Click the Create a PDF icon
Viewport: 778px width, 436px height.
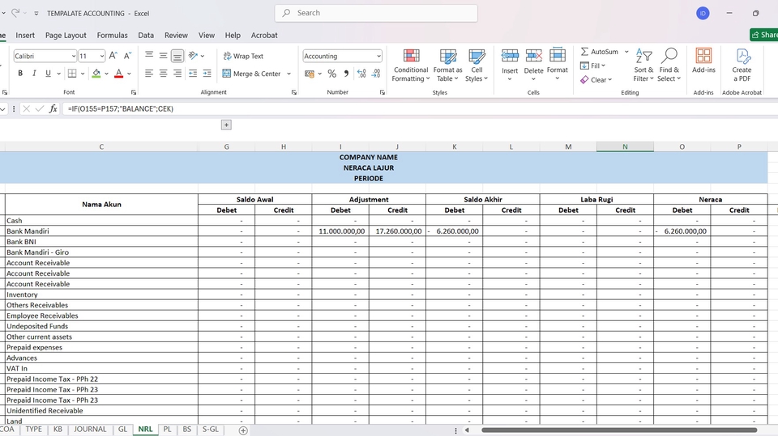pyautogui.click(x=742, y=65)
